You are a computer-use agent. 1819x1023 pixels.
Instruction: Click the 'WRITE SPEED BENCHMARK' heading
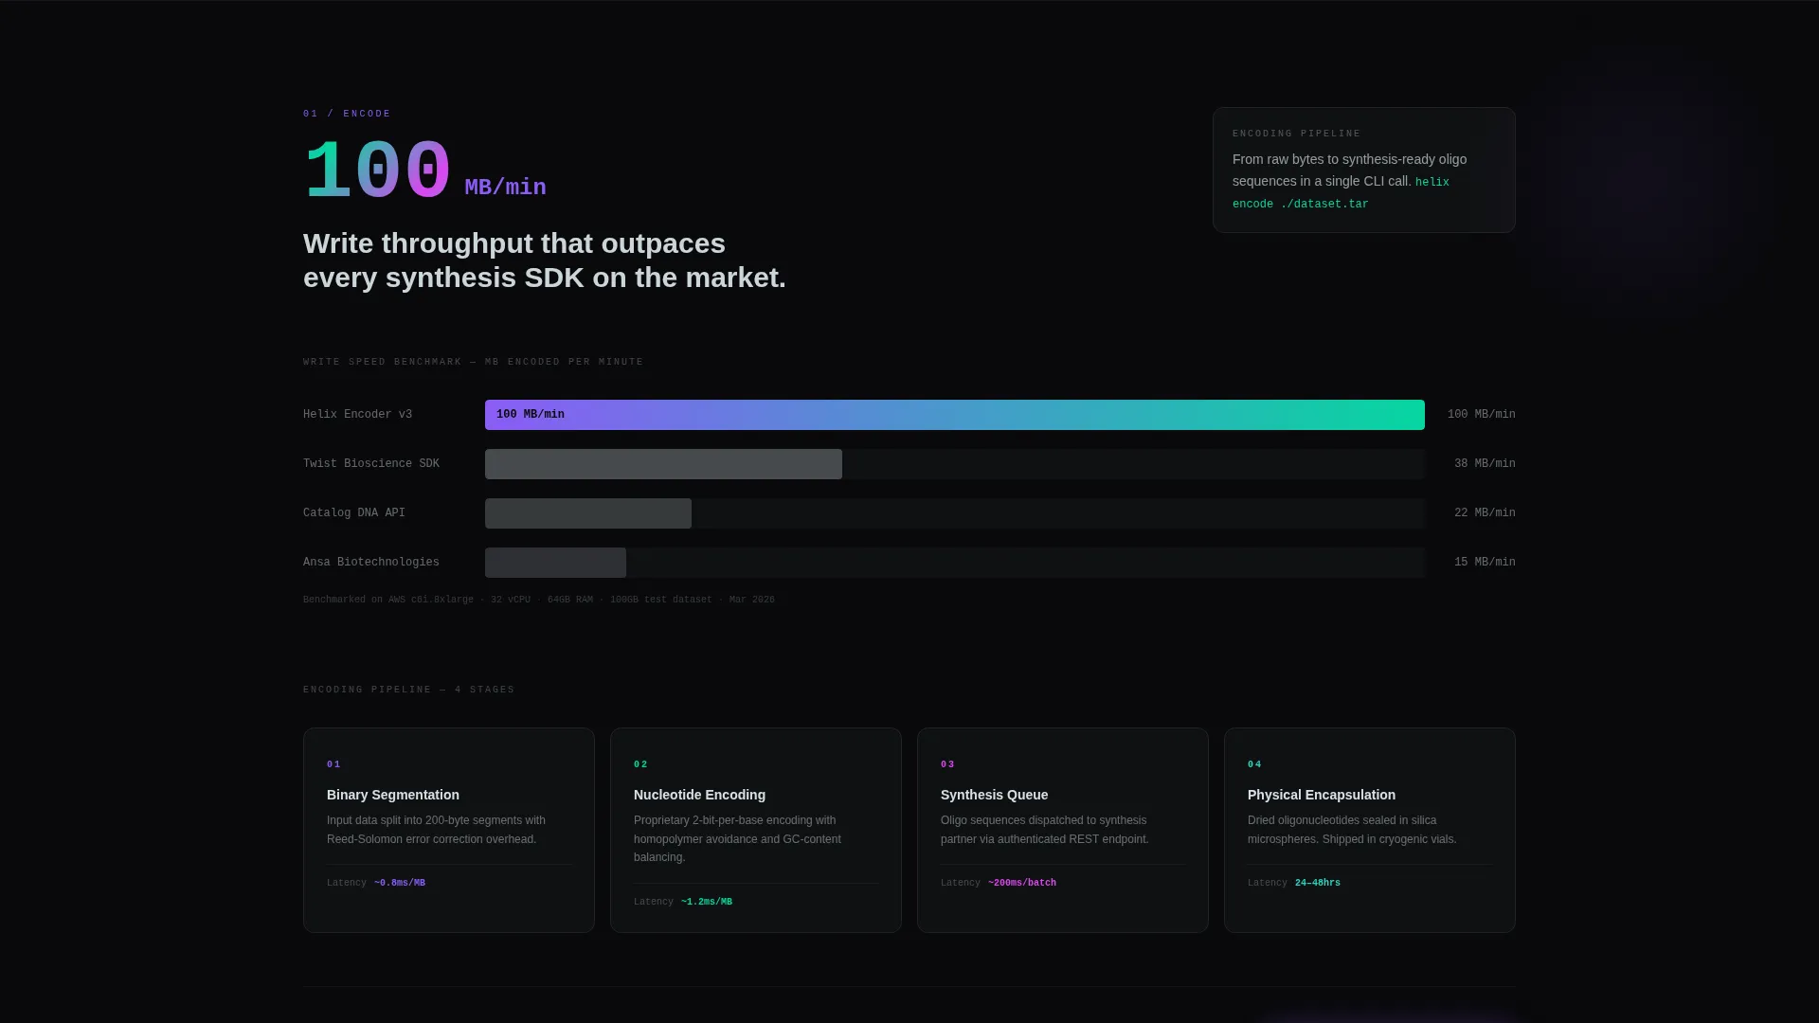473,362
